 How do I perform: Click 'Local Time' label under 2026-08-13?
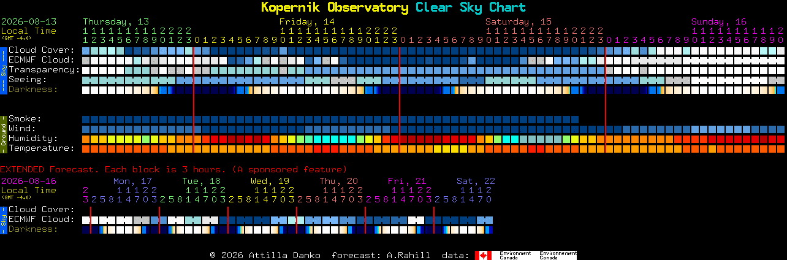(x=29, y=31)
